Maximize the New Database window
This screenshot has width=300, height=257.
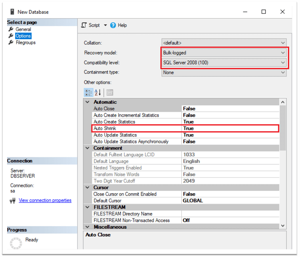(264, 12)
